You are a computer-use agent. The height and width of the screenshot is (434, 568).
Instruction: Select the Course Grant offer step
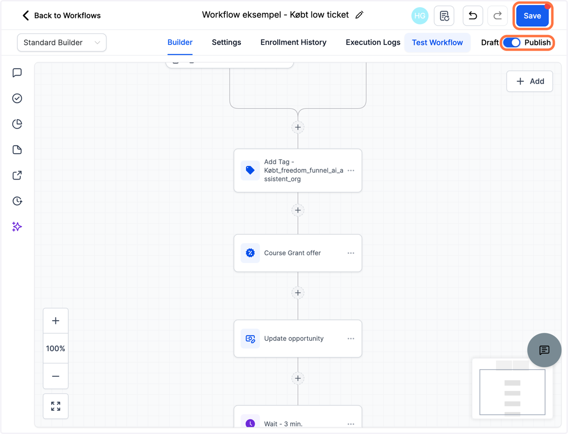[x=298, y=253]
